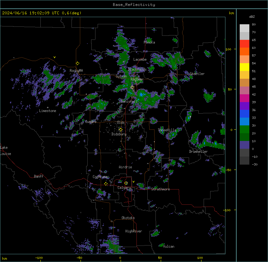
Task: Click the RedDeer city label
Action: tap(137, 79)
